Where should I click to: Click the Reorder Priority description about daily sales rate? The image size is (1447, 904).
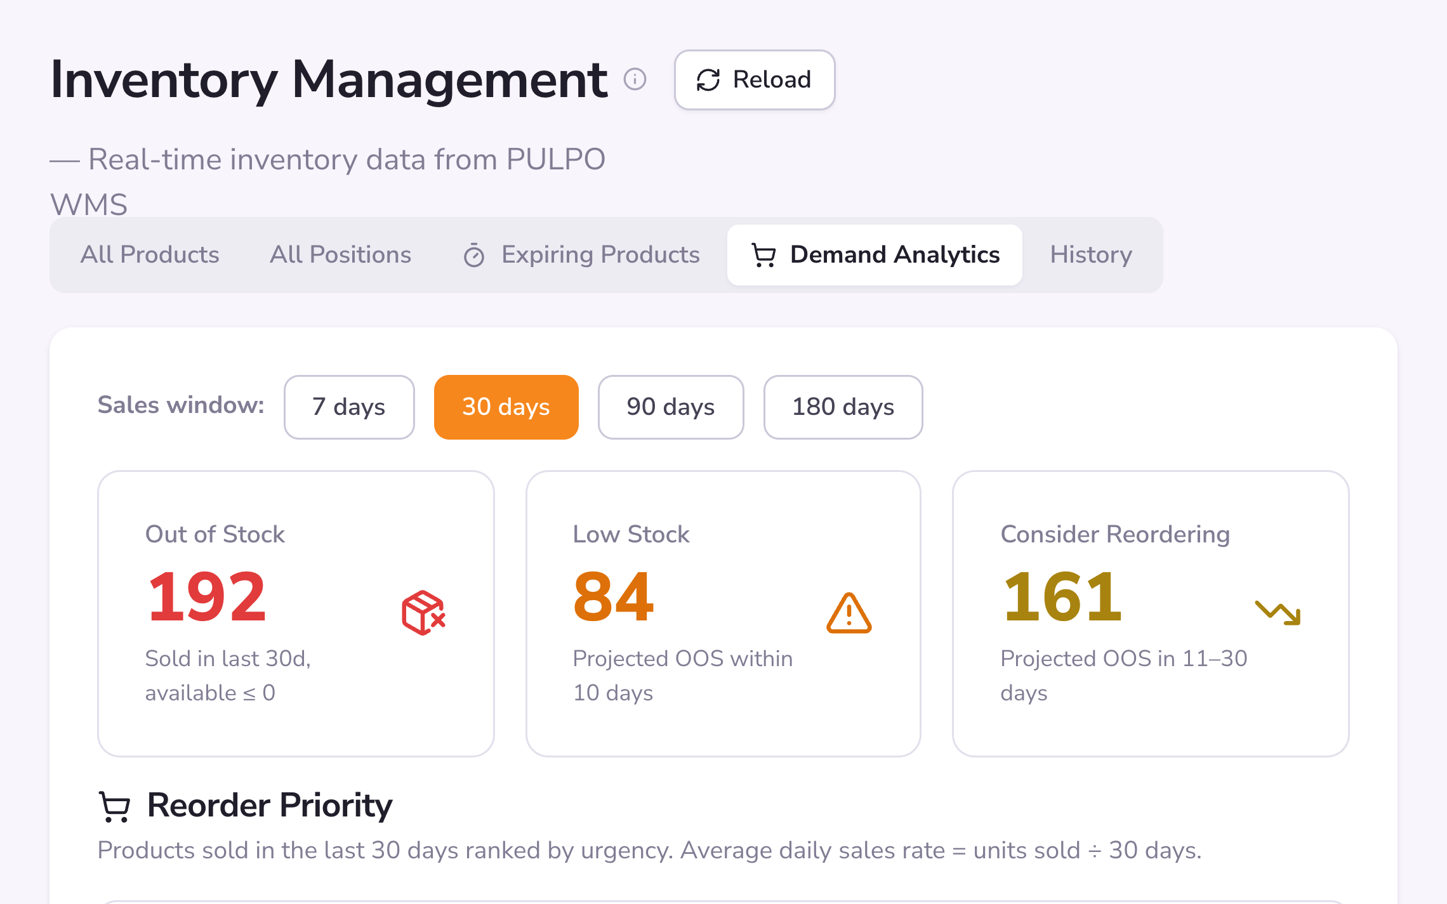[649, 850]
